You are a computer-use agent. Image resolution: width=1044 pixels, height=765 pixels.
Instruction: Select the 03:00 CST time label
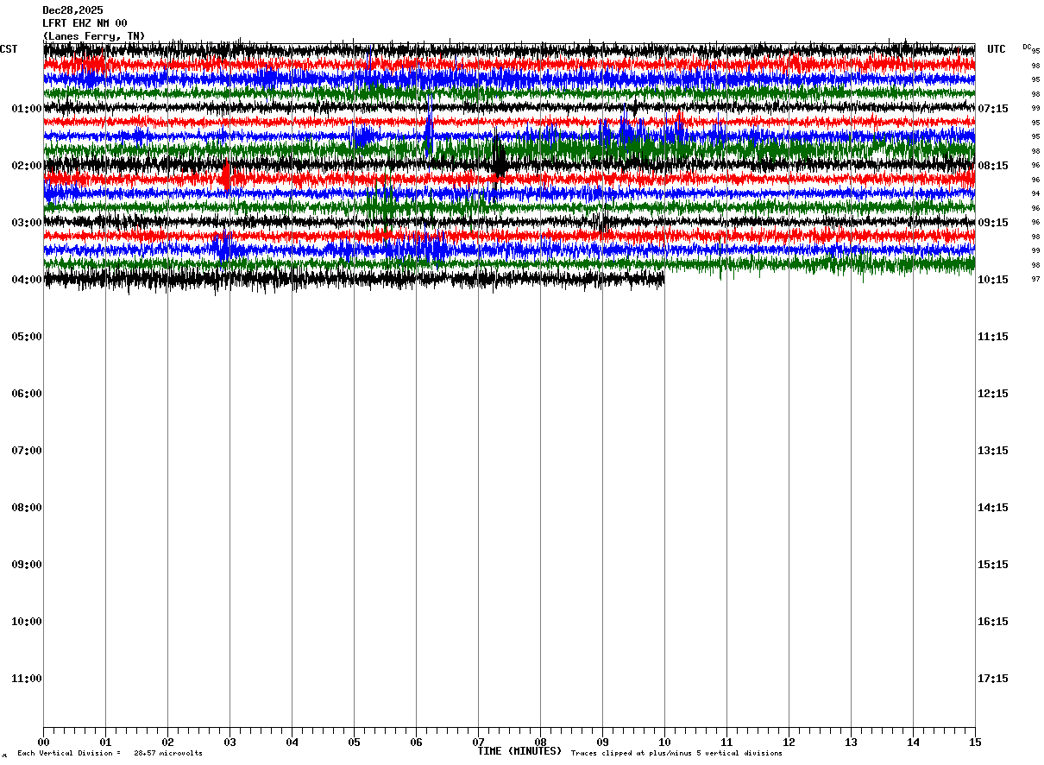point(27,223)
